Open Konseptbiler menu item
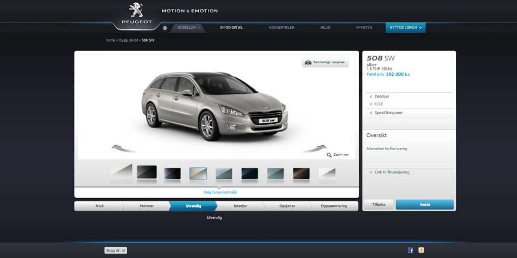The image size is (517, 258). [282, 27]
